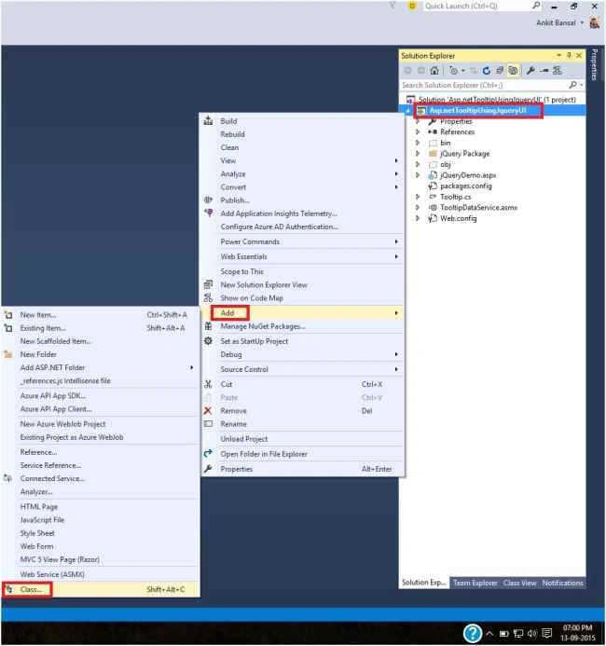Switch to the Notifications tab
The width and height of the screenshot is (606, 646).
point(562,583)
